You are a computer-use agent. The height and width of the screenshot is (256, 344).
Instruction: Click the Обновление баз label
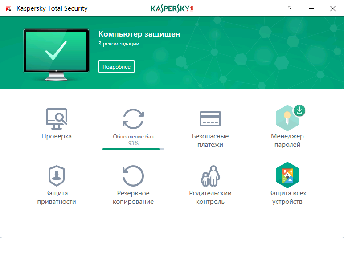[x=133, y=137]
